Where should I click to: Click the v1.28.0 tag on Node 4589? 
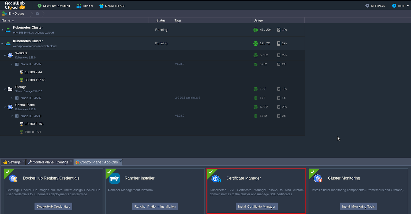pyautogui.click(x=180, y=64)
